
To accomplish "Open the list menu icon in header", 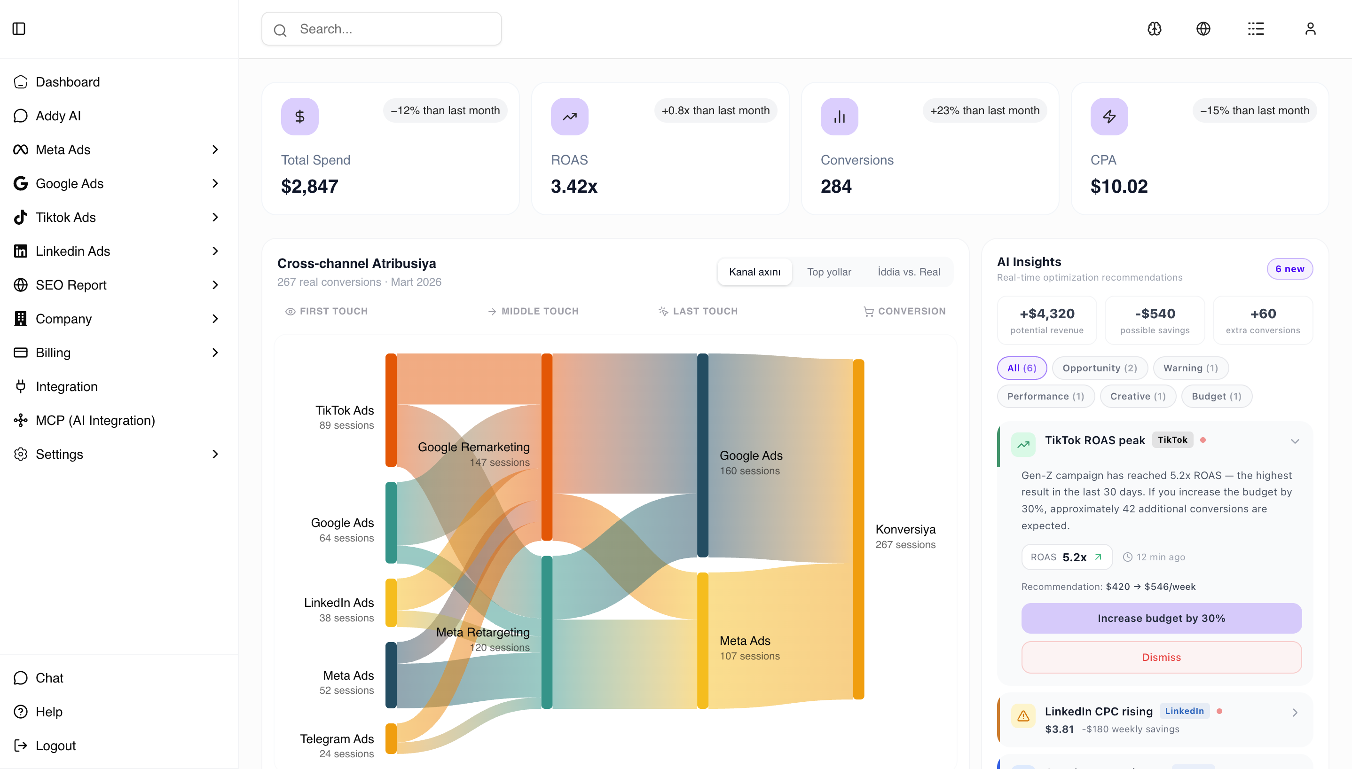I will pos(1256,29).
